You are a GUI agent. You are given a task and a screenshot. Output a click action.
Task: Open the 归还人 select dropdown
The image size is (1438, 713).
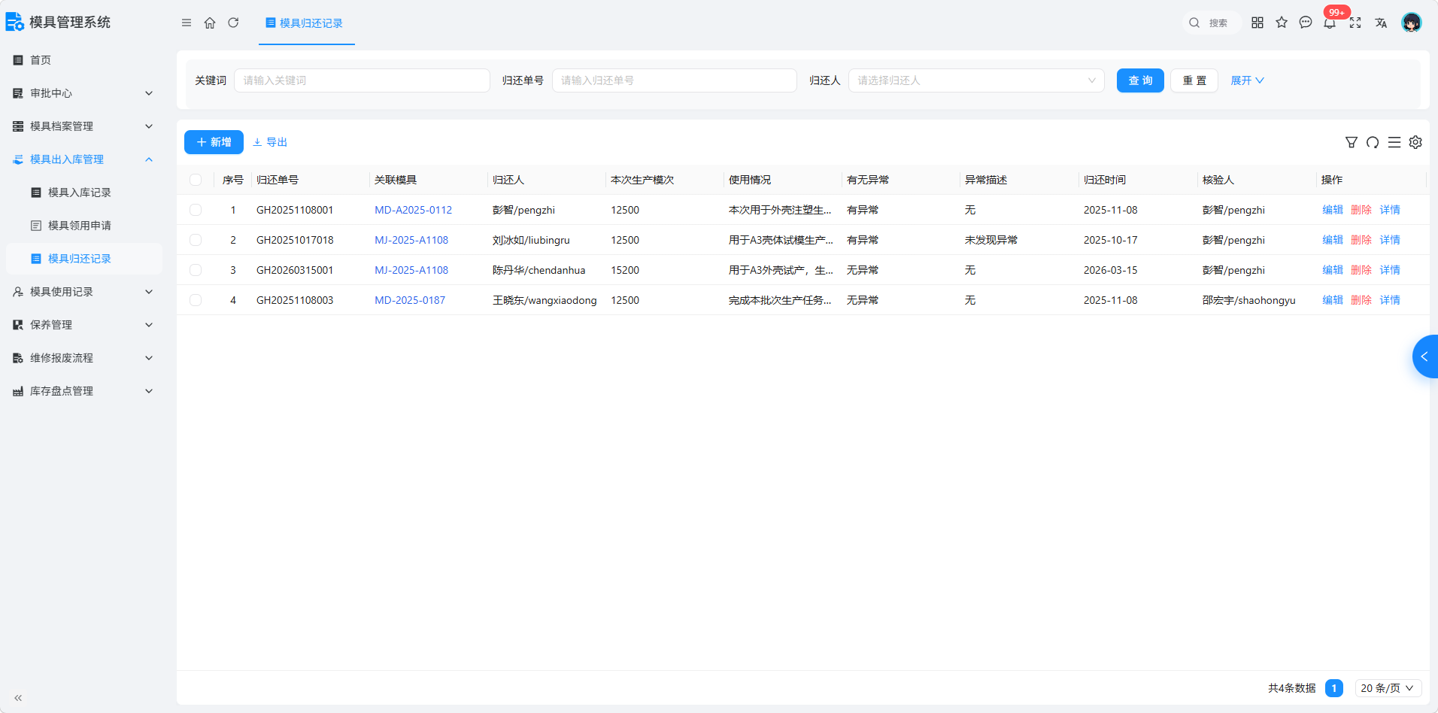tap(976, 80)
